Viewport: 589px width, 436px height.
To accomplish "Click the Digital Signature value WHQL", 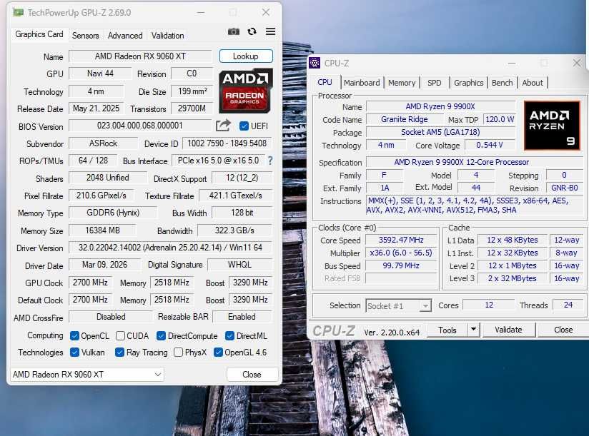I will click(239, 265).
